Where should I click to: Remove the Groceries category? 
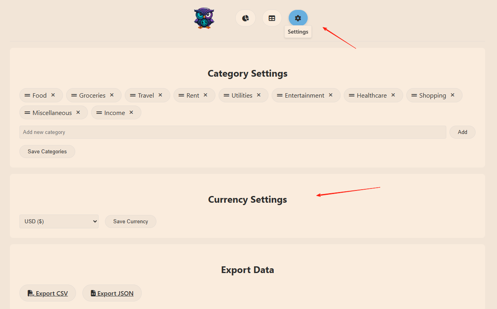[112, 95]
